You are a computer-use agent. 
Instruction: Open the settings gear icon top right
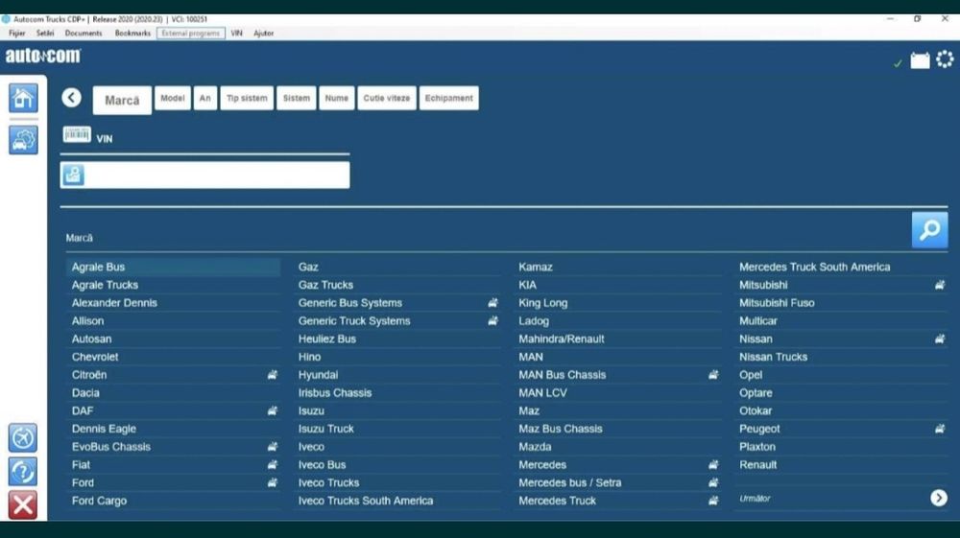[945, 59]
